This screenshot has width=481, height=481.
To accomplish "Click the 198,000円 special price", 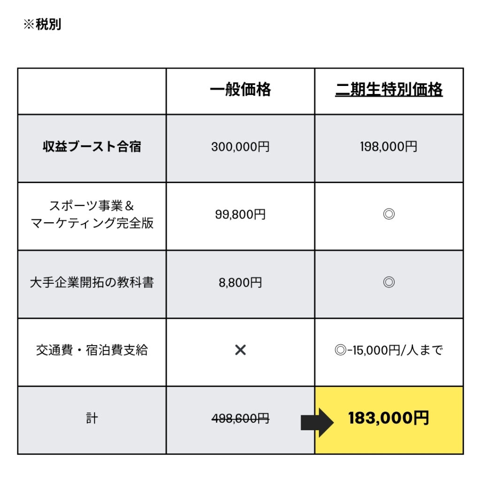I will (388, 147).
